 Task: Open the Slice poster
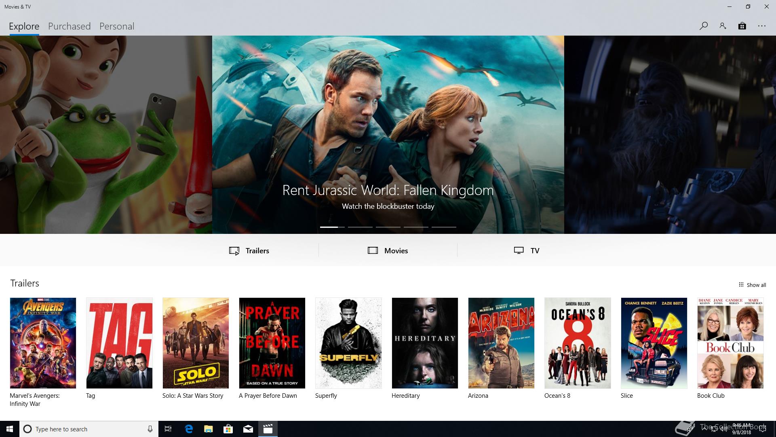coord(654,343)
